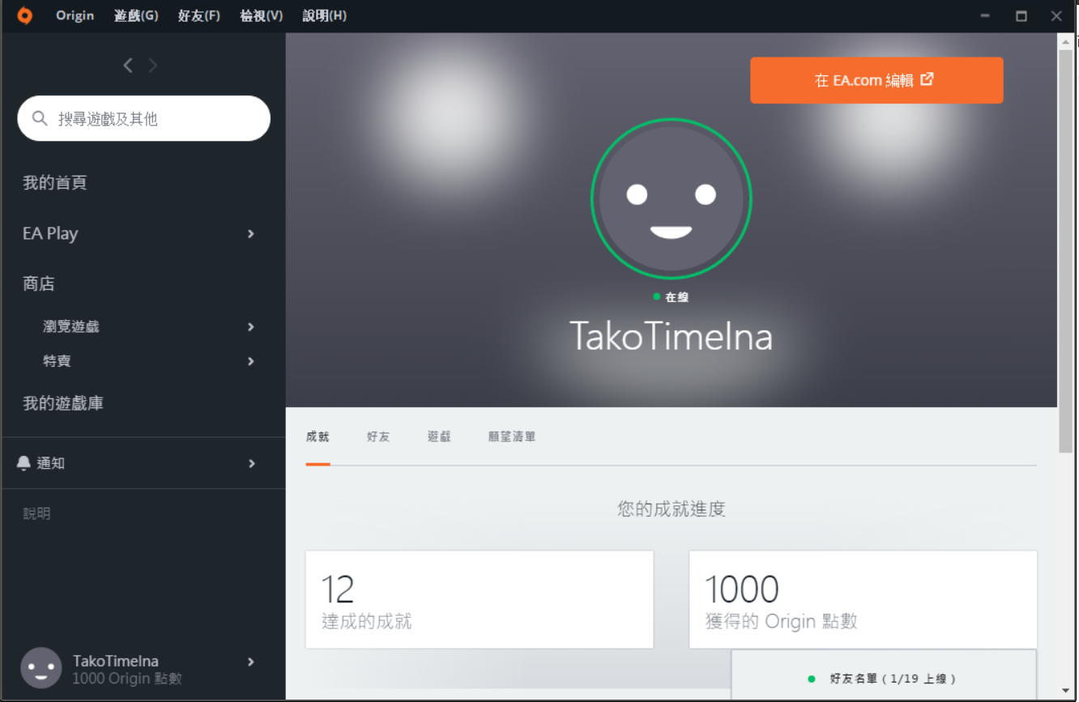Open 我的首頁 from sidebar
The image size is (1079, 702).
tap(55, 183)
